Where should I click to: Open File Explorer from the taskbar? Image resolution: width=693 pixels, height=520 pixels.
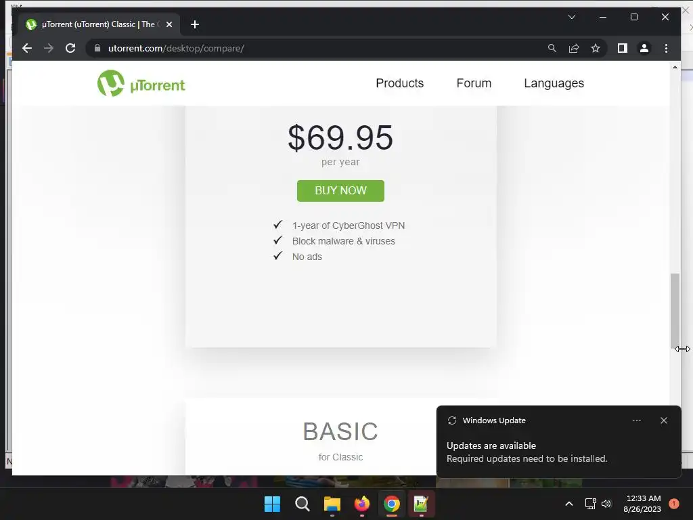tap(332, 504)
